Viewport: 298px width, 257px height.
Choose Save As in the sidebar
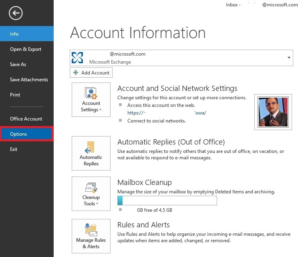click(27, 64)
